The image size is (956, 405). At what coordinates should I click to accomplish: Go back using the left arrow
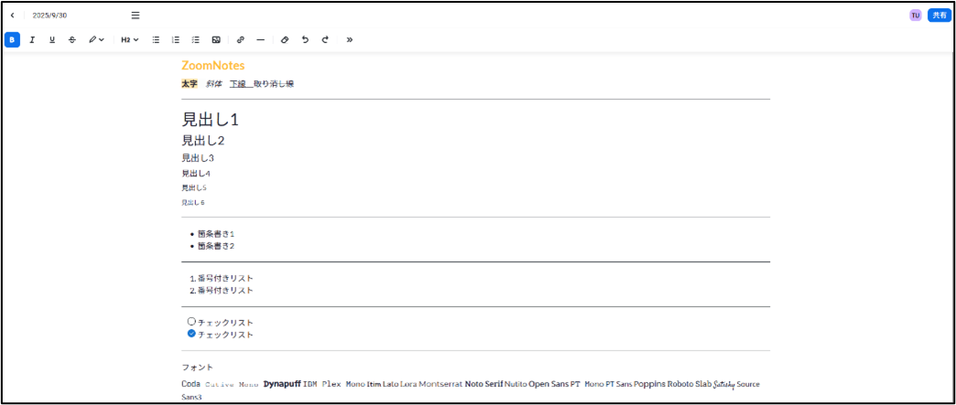(x=12, y=16)
